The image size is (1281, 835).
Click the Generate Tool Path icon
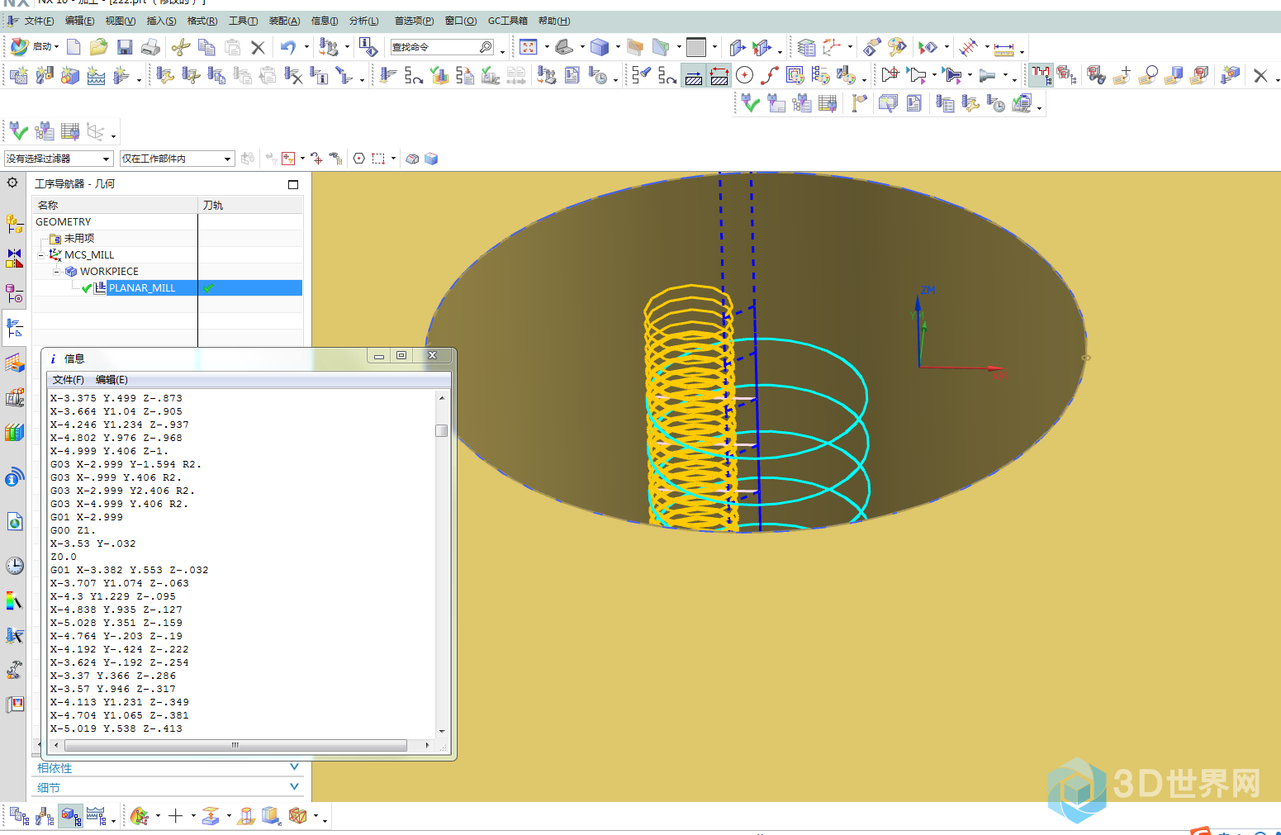(388, 76)
